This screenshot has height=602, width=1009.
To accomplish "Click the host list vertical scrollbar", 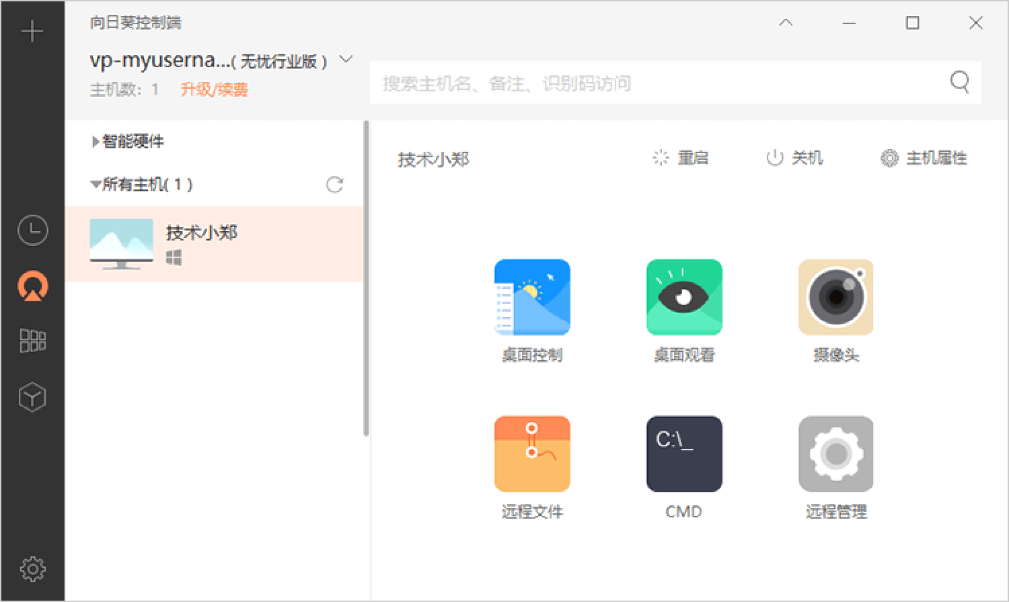I will point(367,278).
